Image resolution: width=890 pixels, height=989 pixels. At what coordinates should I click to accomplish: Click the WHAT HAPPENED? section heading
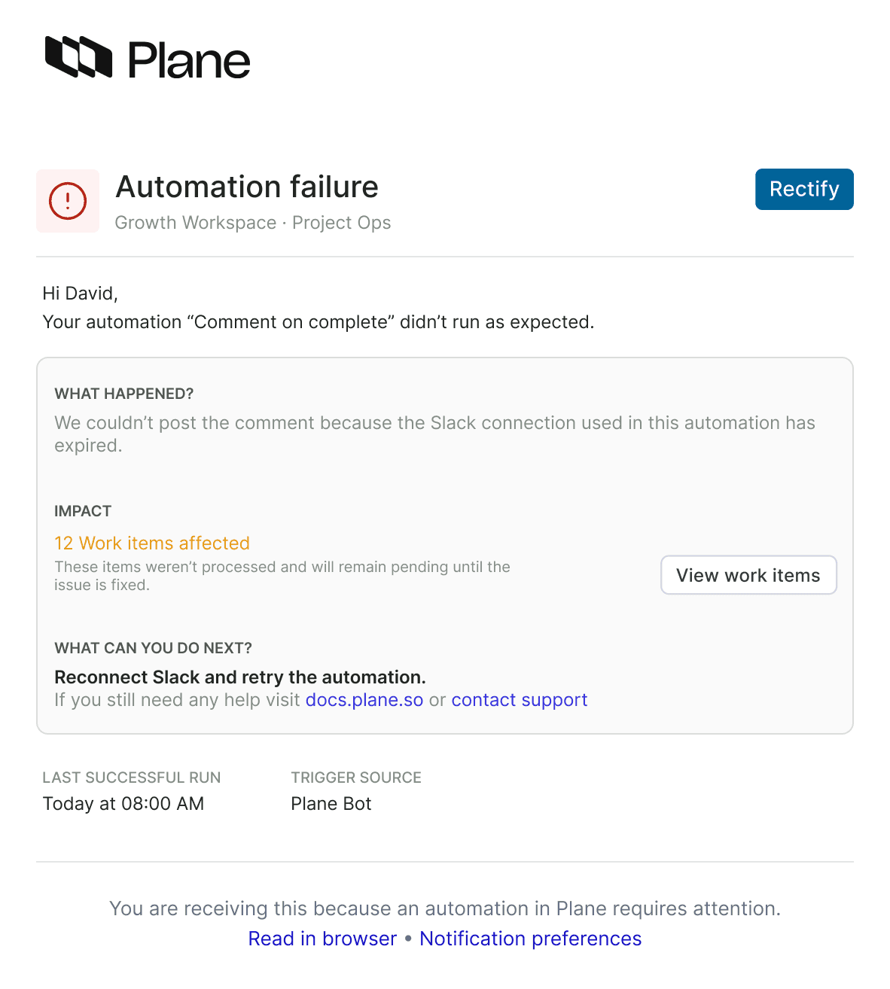point(124,394)
